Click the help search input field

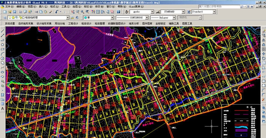click(219, 6)
